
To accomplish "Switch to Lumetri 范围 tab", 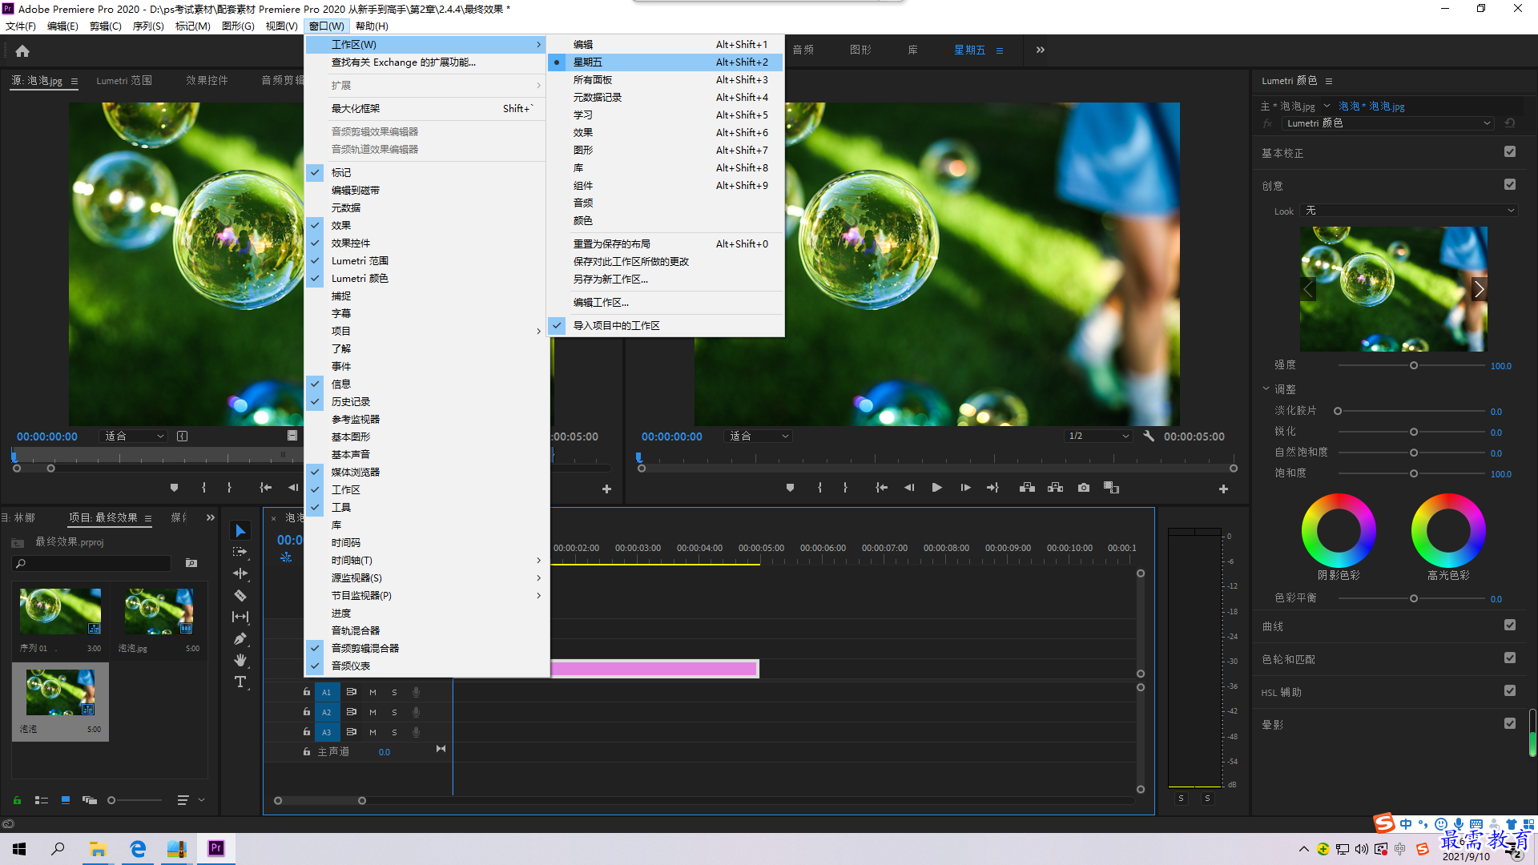I will pyautogui.click(x=124, y=81).
